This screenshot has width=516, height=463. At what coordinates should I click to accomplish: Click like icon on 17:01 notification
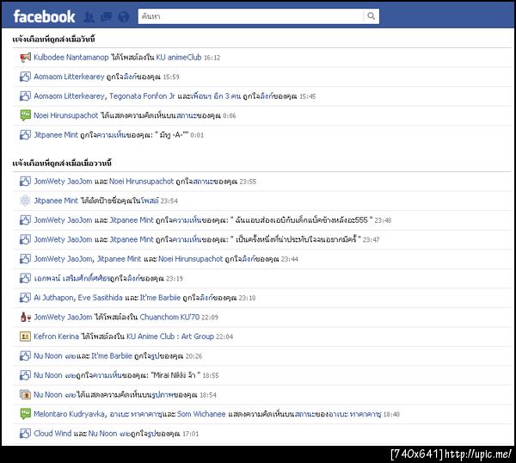click(x=25, y=434)
